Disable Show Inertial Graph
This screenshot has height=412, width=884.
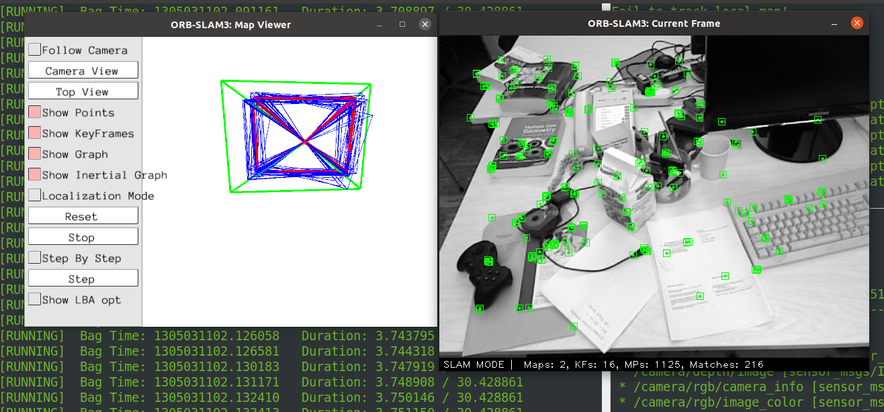pos(34,174)
